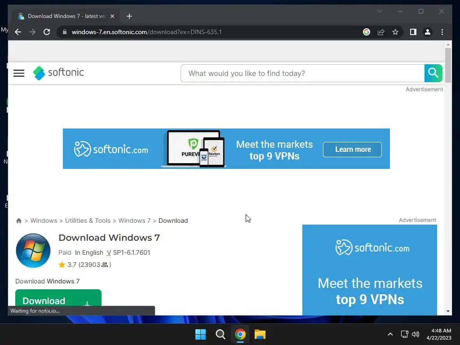460x345 pixels.
Task: Go back to the previous page
Action: [18, 32]
